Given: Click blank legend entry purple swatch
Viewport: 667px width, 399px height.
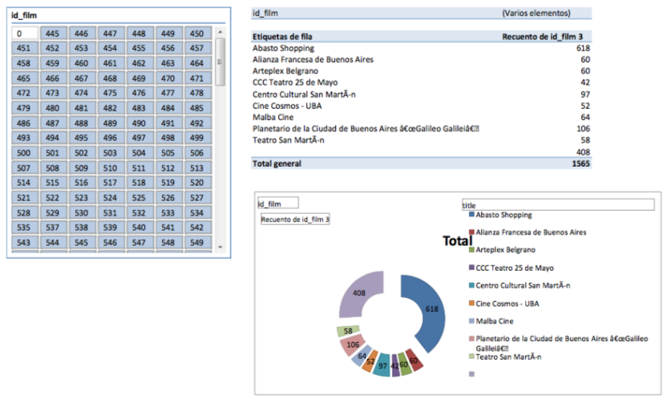Looking at the screenshot, I should [x=471, y=374].
